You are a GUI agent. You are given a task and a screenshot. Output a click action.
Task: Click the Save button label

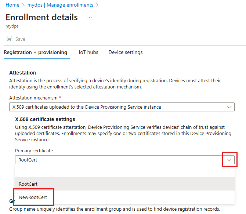point(20,39)
